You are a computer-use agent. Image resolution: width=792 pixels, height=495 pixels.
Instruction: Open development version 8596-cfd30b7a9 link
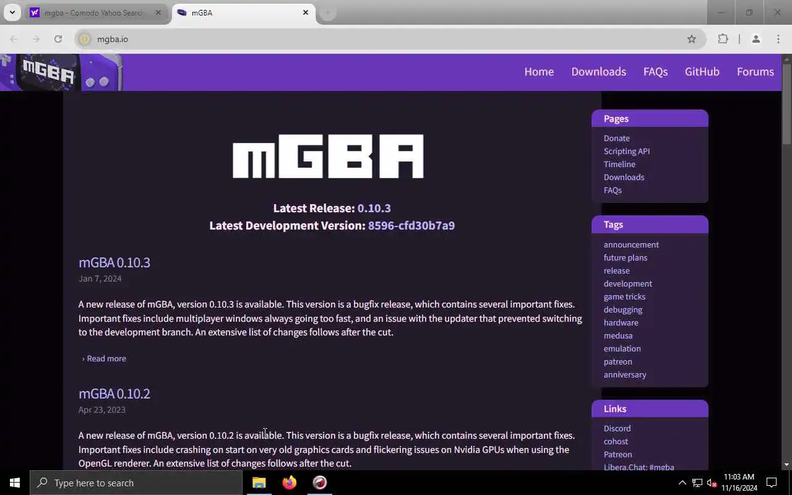[411, 225]
